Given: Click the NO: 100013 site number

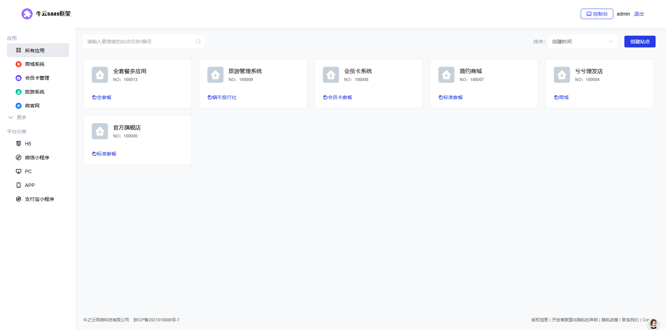Looking at the screenshot, I should [x=125, y=80].
